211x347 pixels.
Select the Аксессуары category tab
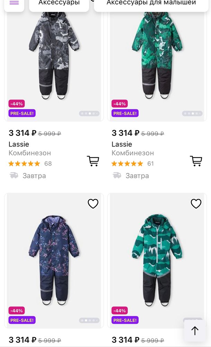click(59, 3)
